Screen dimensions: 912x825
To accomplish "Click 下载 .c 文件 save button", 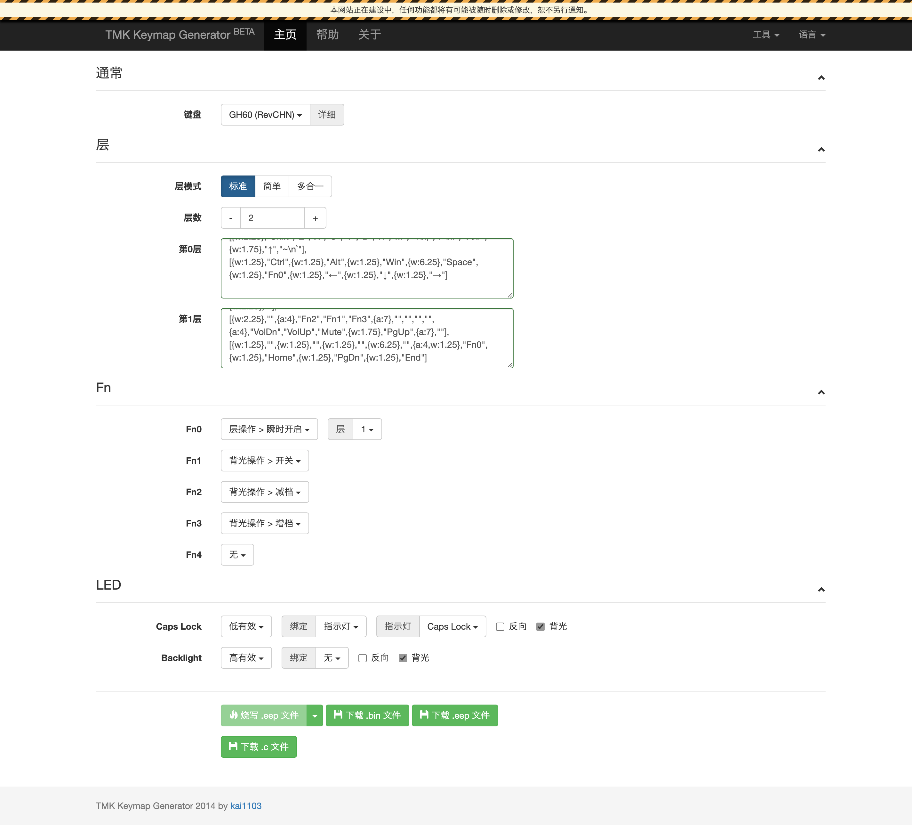I will click(x=258, y=746).
